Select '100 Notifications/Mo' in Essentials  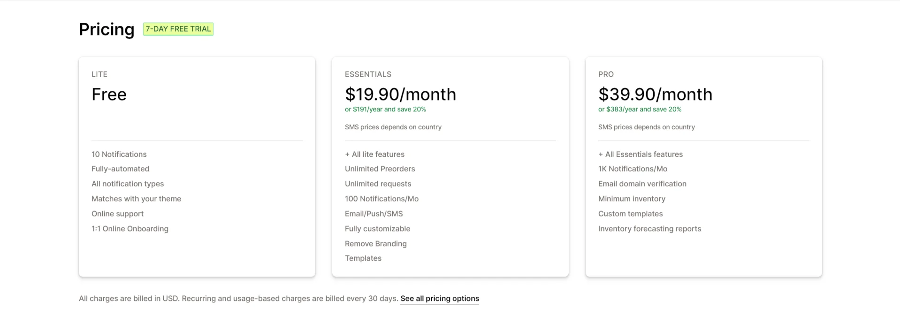pyautogui.click(x=381, y=199)
